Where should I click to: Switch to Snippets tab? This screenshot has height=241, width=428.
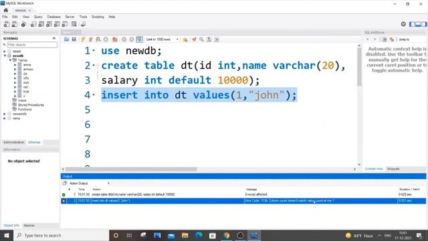tap(393, 169)
